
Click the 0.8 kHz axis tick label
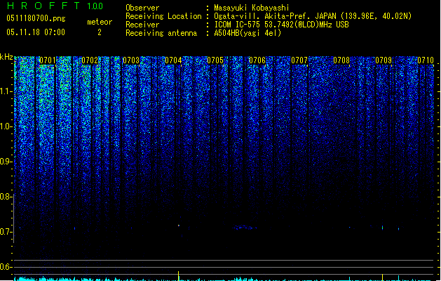click(x=6, y=197)
